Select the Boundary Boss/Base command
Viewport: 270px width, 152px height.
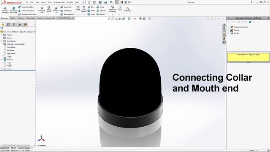tap(27, 14)
